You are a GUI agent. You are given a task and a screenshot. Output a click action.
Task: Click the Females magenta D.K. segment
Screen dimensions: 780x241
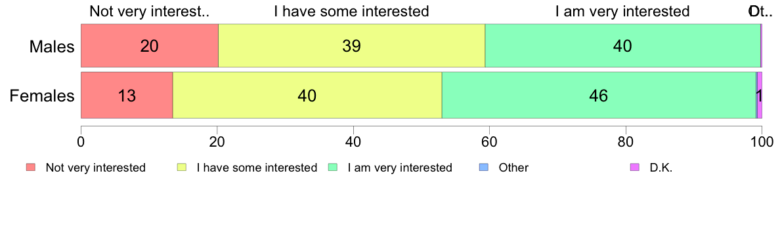tap(760, 95)
